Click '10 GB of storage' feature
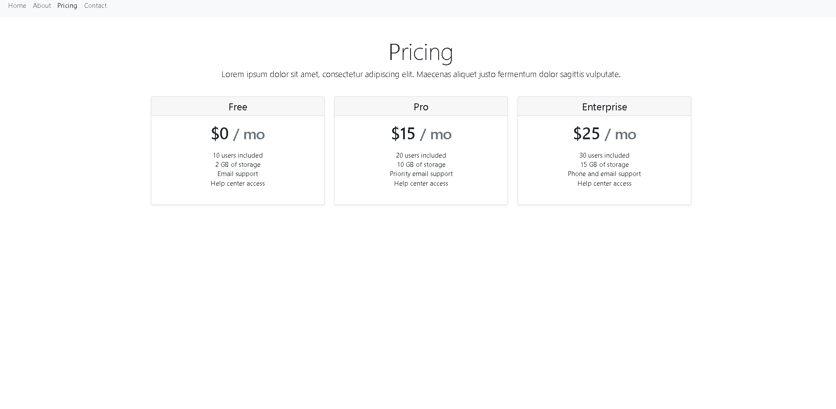 click(x=421, y=165)
